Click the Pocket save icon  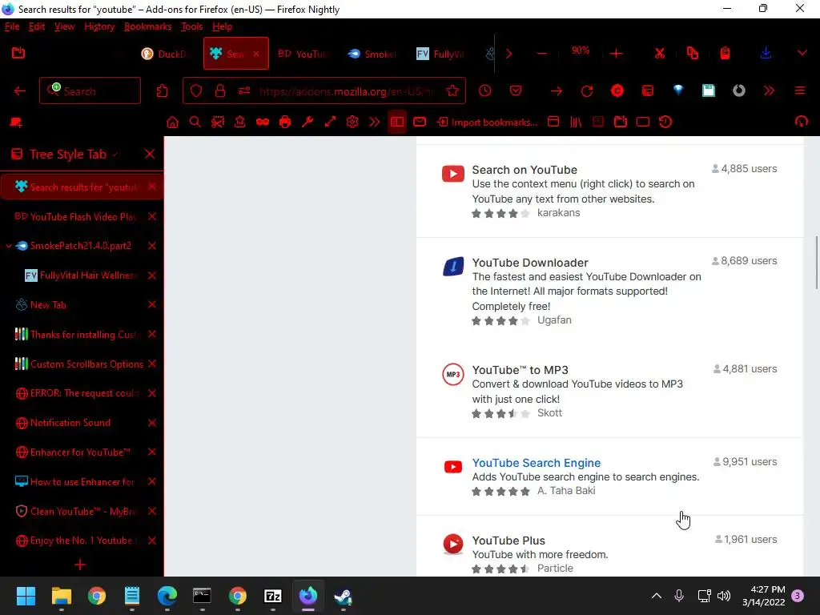(x=516, y=91)
